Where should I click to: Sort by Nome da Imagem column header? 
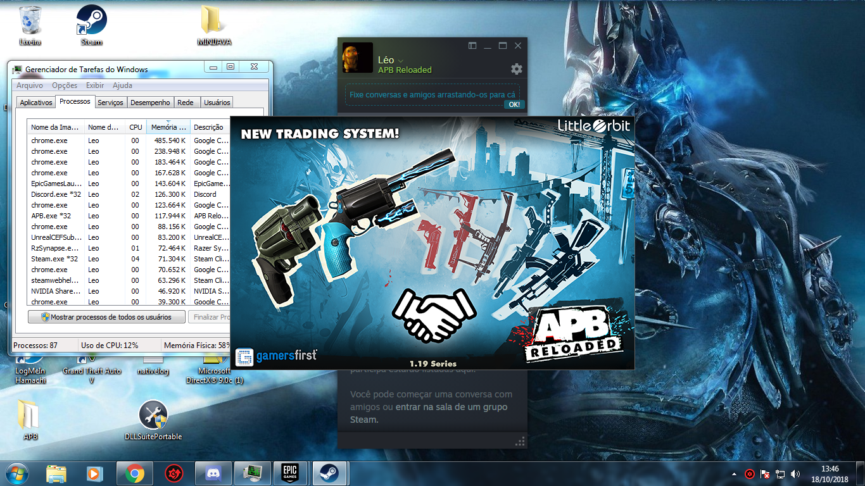pyautogui.click(x=56, y=127)
